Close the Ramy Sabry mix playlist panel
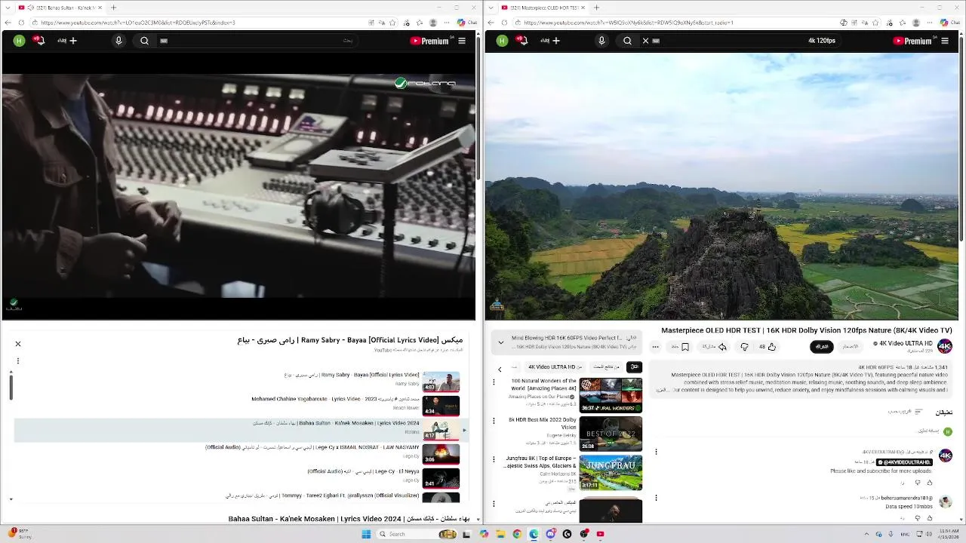The image size is (966, 543). 18,344
